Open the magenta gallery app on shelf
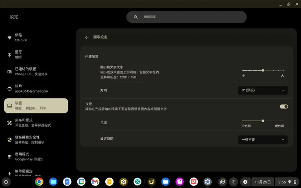Image resolution: width=301 pixels, height=188 pixels. (180, 182)
